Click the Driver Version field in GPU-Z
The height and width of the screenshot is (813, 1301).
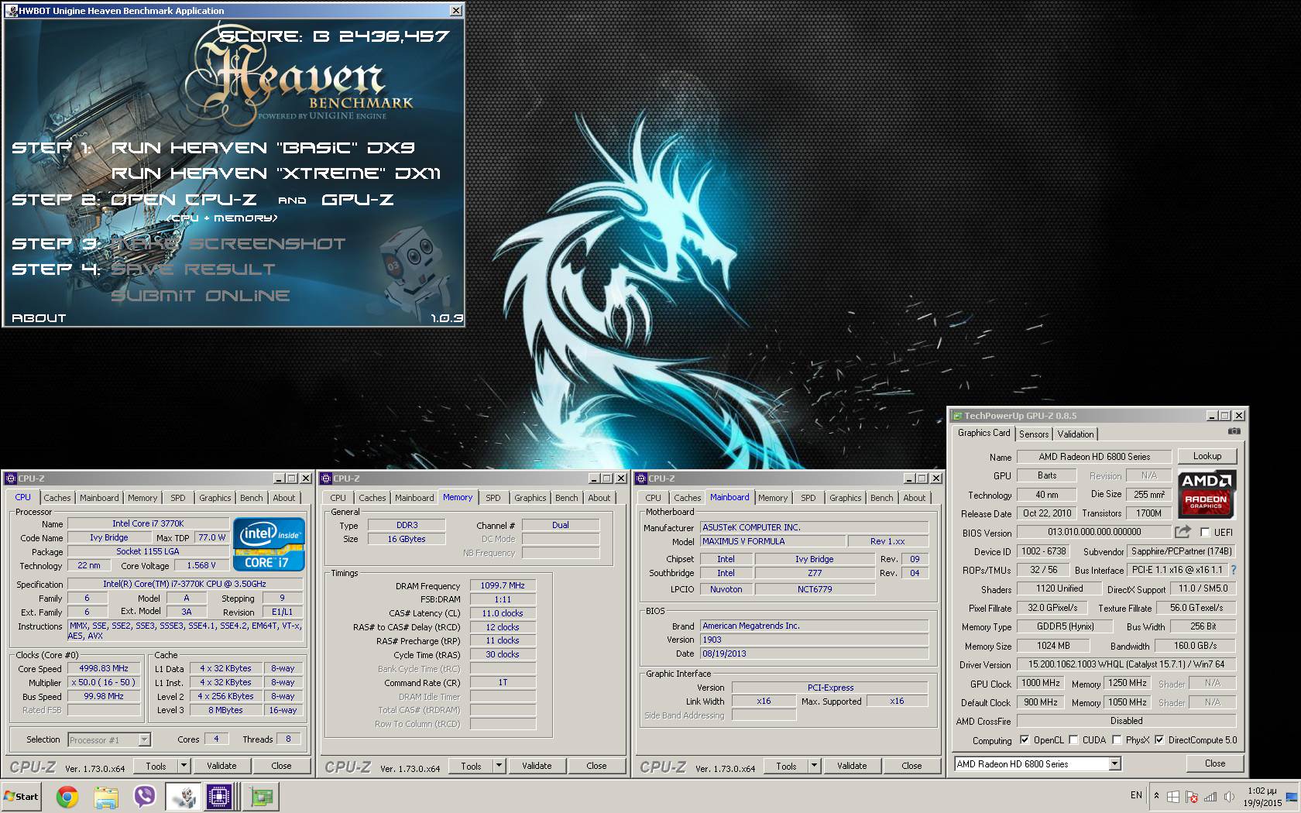click(1126, 664)
